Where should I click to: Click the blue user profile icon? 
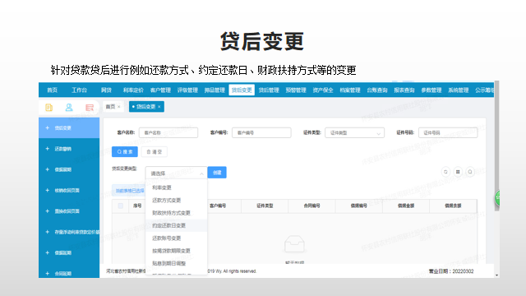click(69, 108)
